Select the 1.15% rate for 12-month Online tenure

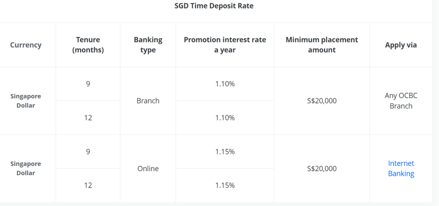[225, 185]
